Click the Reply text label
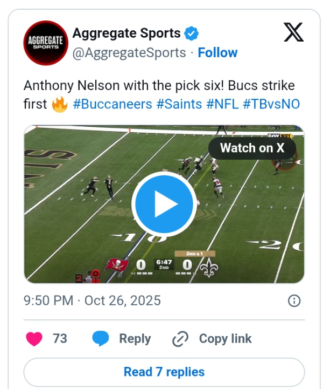 [135, 339]
